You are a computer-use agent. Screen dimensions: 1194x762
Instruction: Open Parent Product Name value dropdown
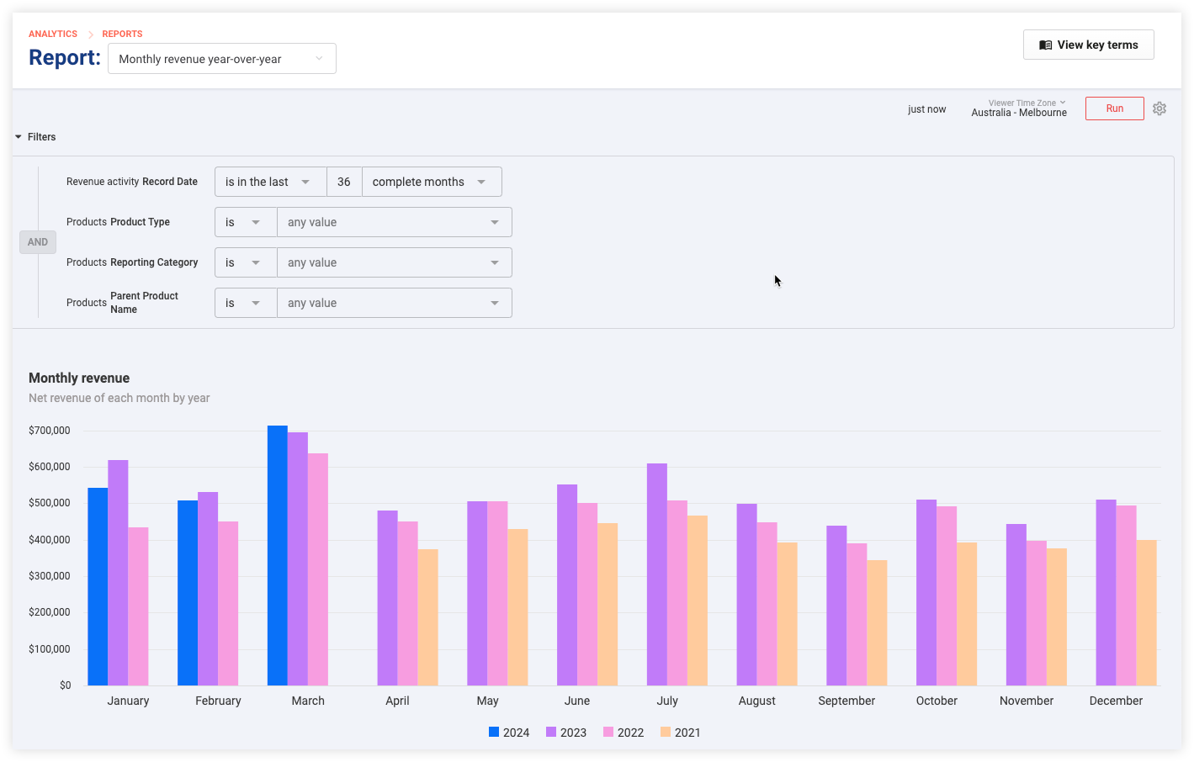(394, 303)
